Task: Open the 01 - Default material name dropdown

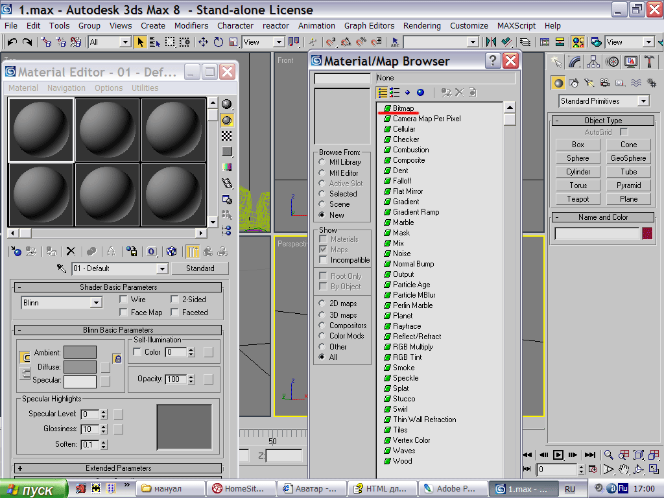Action: (161, 268)
